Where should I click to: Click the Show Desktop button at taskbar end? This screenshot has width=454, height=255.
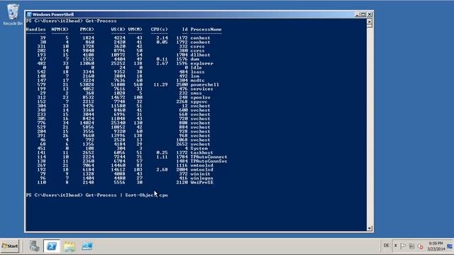(x=450, y=246)
